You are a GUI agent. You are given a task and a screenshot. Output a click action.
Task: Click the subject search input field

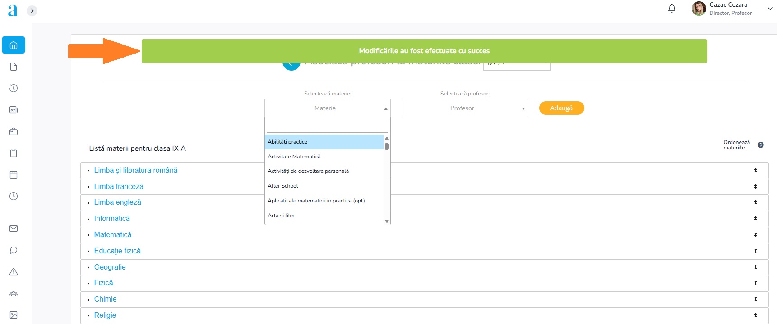click(327, 126)
